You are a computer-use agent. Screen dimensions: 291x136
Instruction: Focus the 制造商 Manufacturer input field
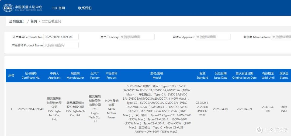281,37
